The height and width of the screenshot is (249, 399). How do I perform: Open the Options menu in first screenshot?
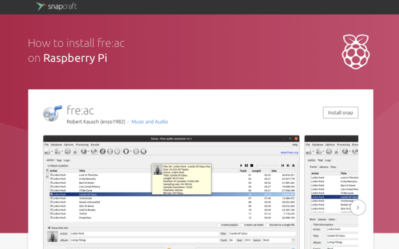69,144
